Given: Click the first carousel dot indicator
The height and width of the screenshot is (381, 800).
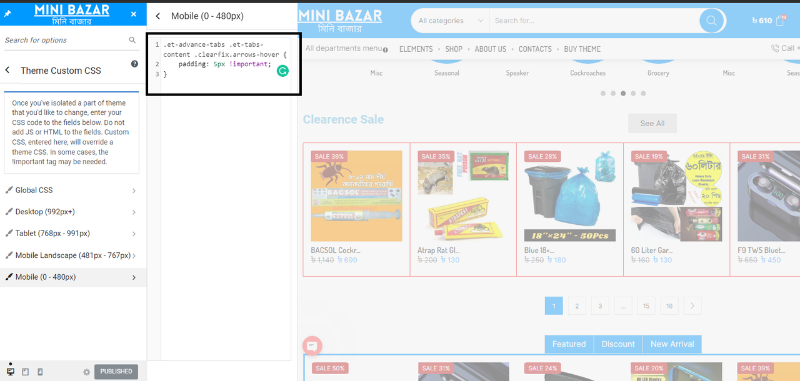Looking at the screenshot, I should [x=603, y=93].
